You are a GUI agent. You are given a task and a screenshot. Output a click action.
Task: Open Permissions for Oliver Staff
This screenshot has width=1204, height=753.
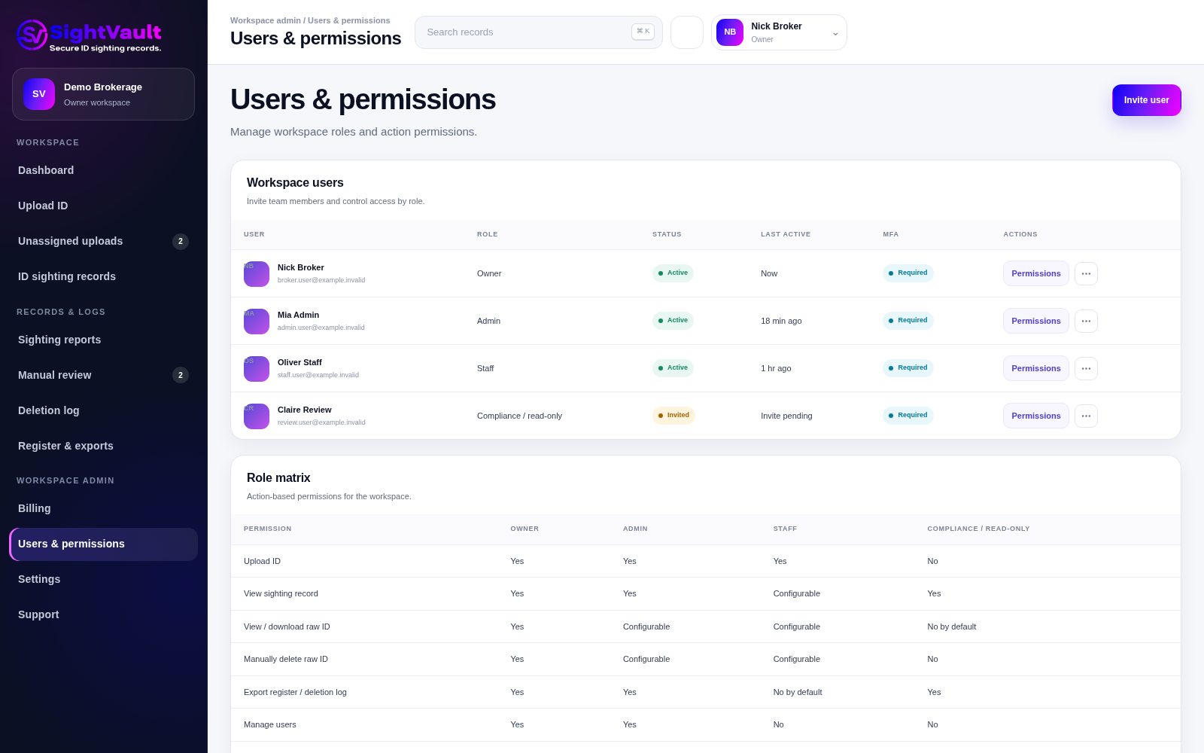point(1036,368)
